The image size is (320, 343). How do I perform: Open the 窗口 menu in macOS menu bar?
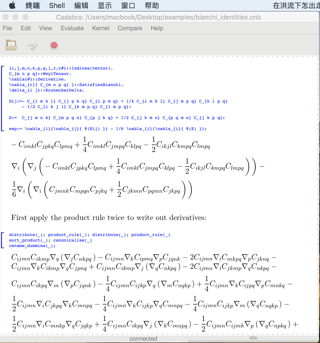pos(128,5)
